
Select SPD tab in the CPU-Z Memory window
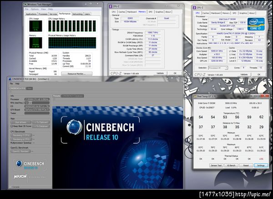pyautogui.click(x=151, y=12)
